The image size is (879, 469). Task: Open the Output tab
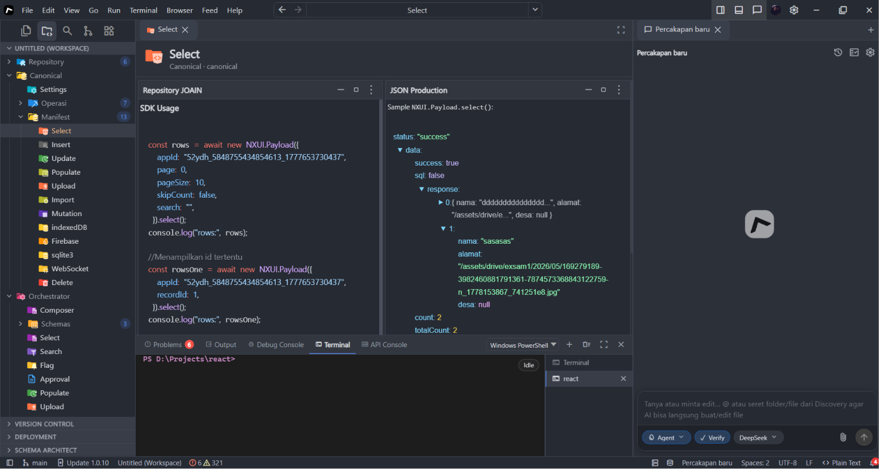pyautogui.click(x=221, y=344)
